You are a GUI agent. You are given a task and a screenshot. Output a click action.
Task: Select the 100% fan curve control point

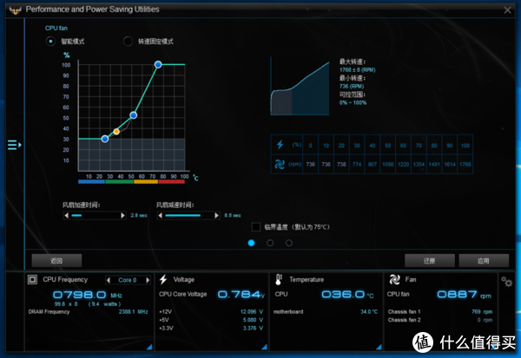click(x=158, y=64)
